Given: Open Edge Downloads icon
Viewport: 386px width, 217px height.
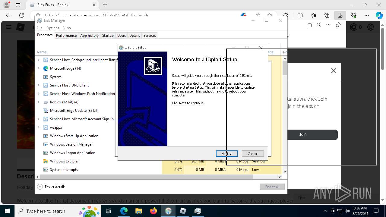Looking at the screenshot, I should point(340,15).
